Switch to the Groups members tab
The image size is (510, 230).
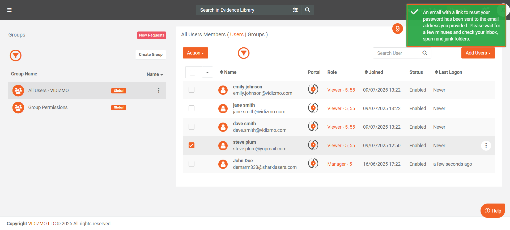[x=256, y=35]
